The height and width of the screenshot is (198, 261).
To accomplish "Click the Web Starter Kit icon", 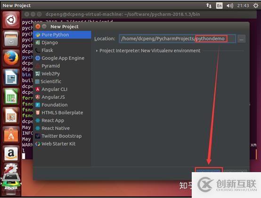I will (x=38, y=144).
